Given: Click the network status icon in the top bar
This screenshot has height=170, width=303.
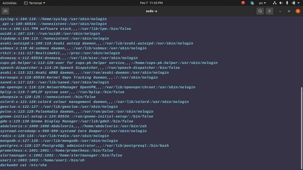Looking at the screenshot, I should (275, 3).
